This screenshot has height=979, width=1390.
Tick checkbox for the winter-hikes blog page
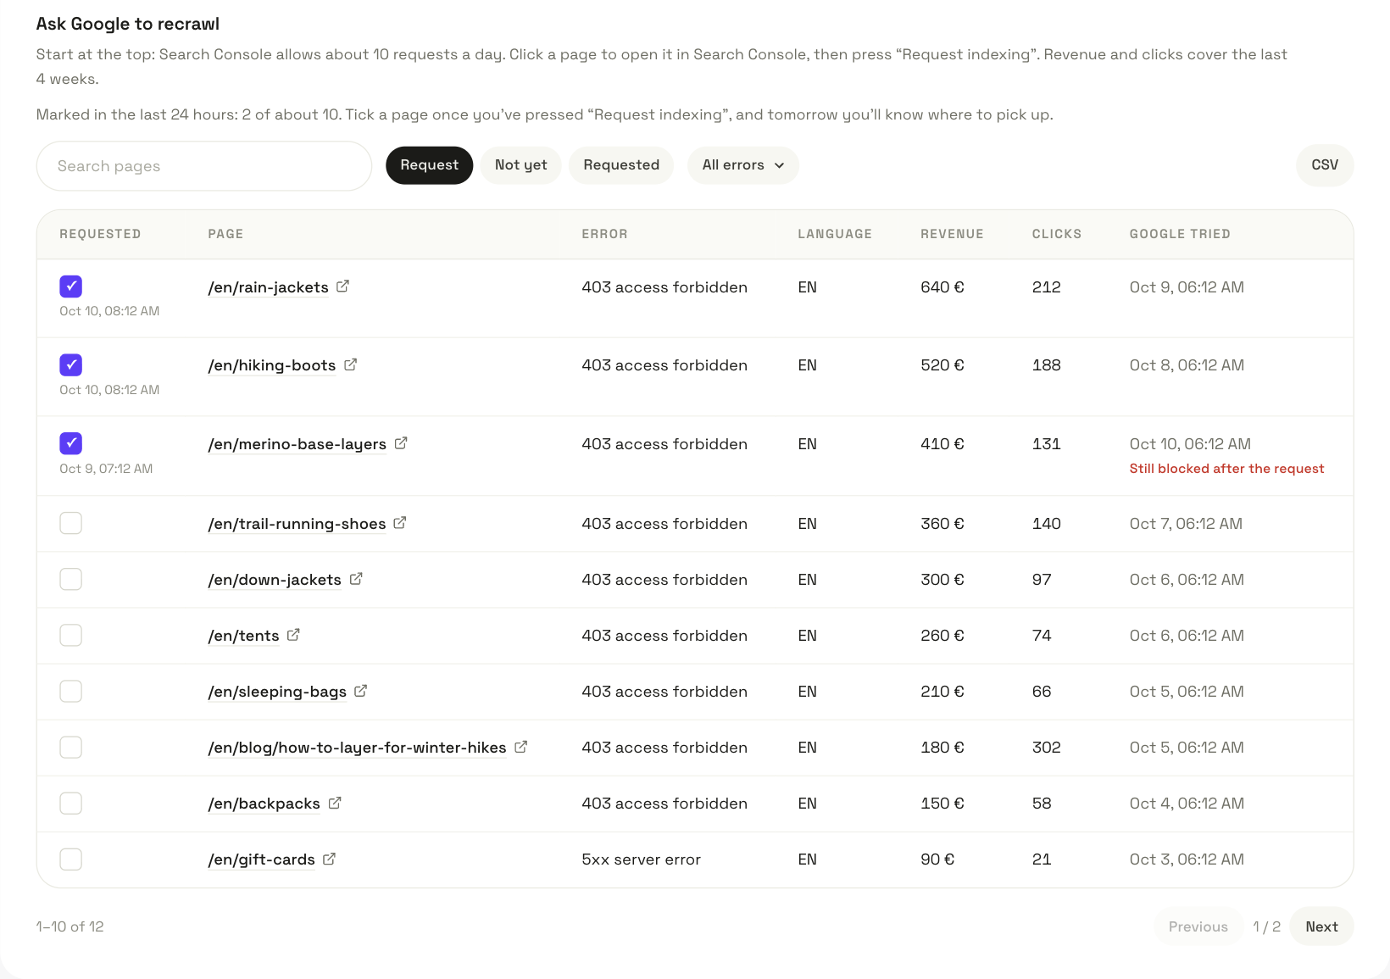(x=71, y=747)
